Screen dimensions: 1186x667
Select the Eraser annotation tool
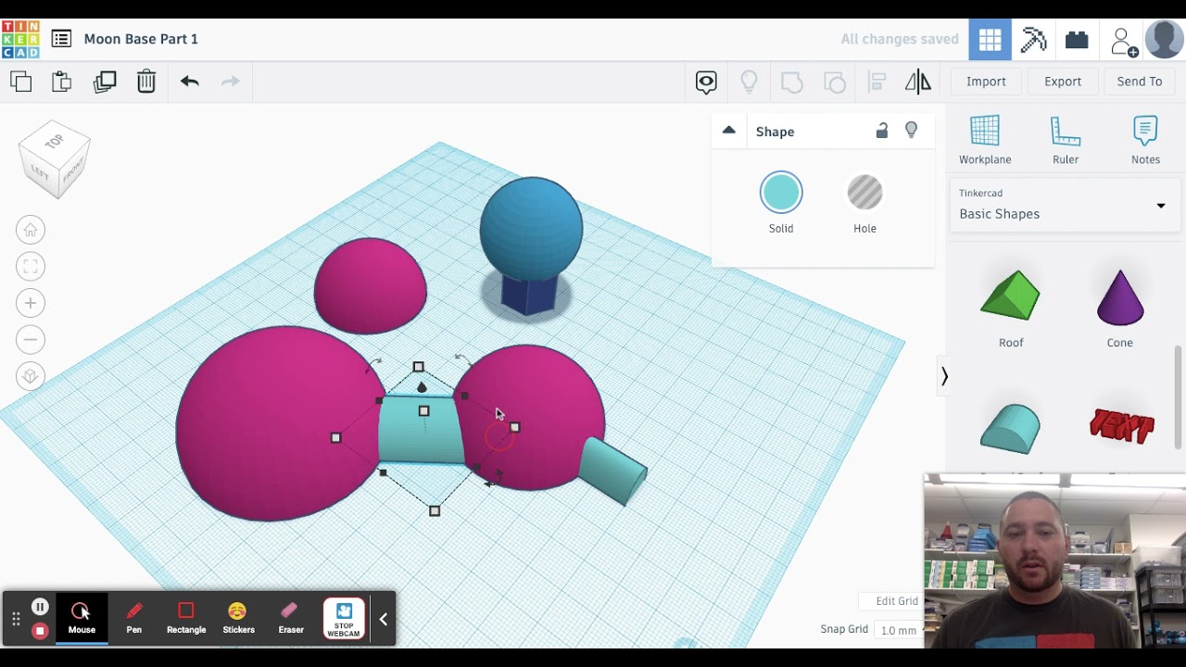tap(291, 618)
